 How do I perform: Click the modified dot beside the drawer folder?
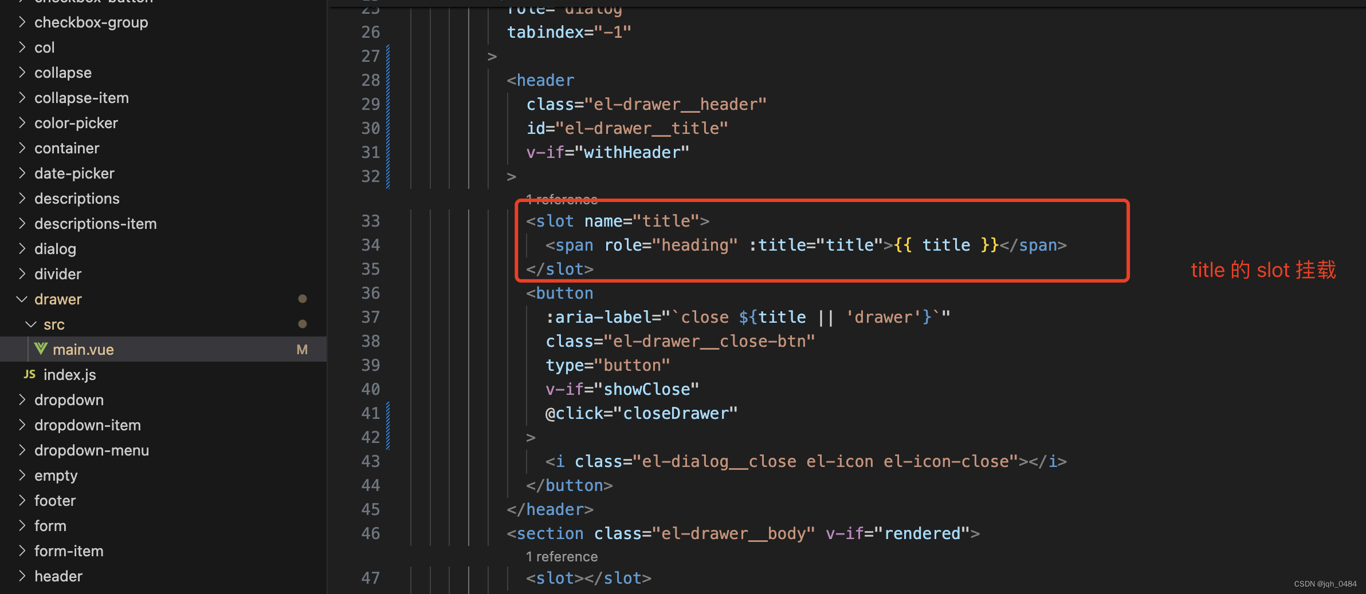point(303,298)
